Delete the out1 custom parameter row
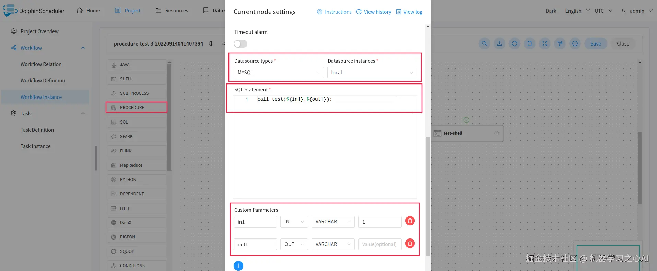Viewport: 657px width, 271px height. 410,243
